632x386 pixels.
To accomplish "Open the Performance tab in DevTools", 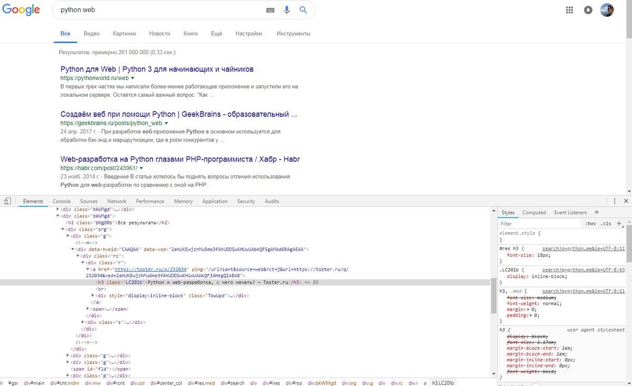I will 150,201.
